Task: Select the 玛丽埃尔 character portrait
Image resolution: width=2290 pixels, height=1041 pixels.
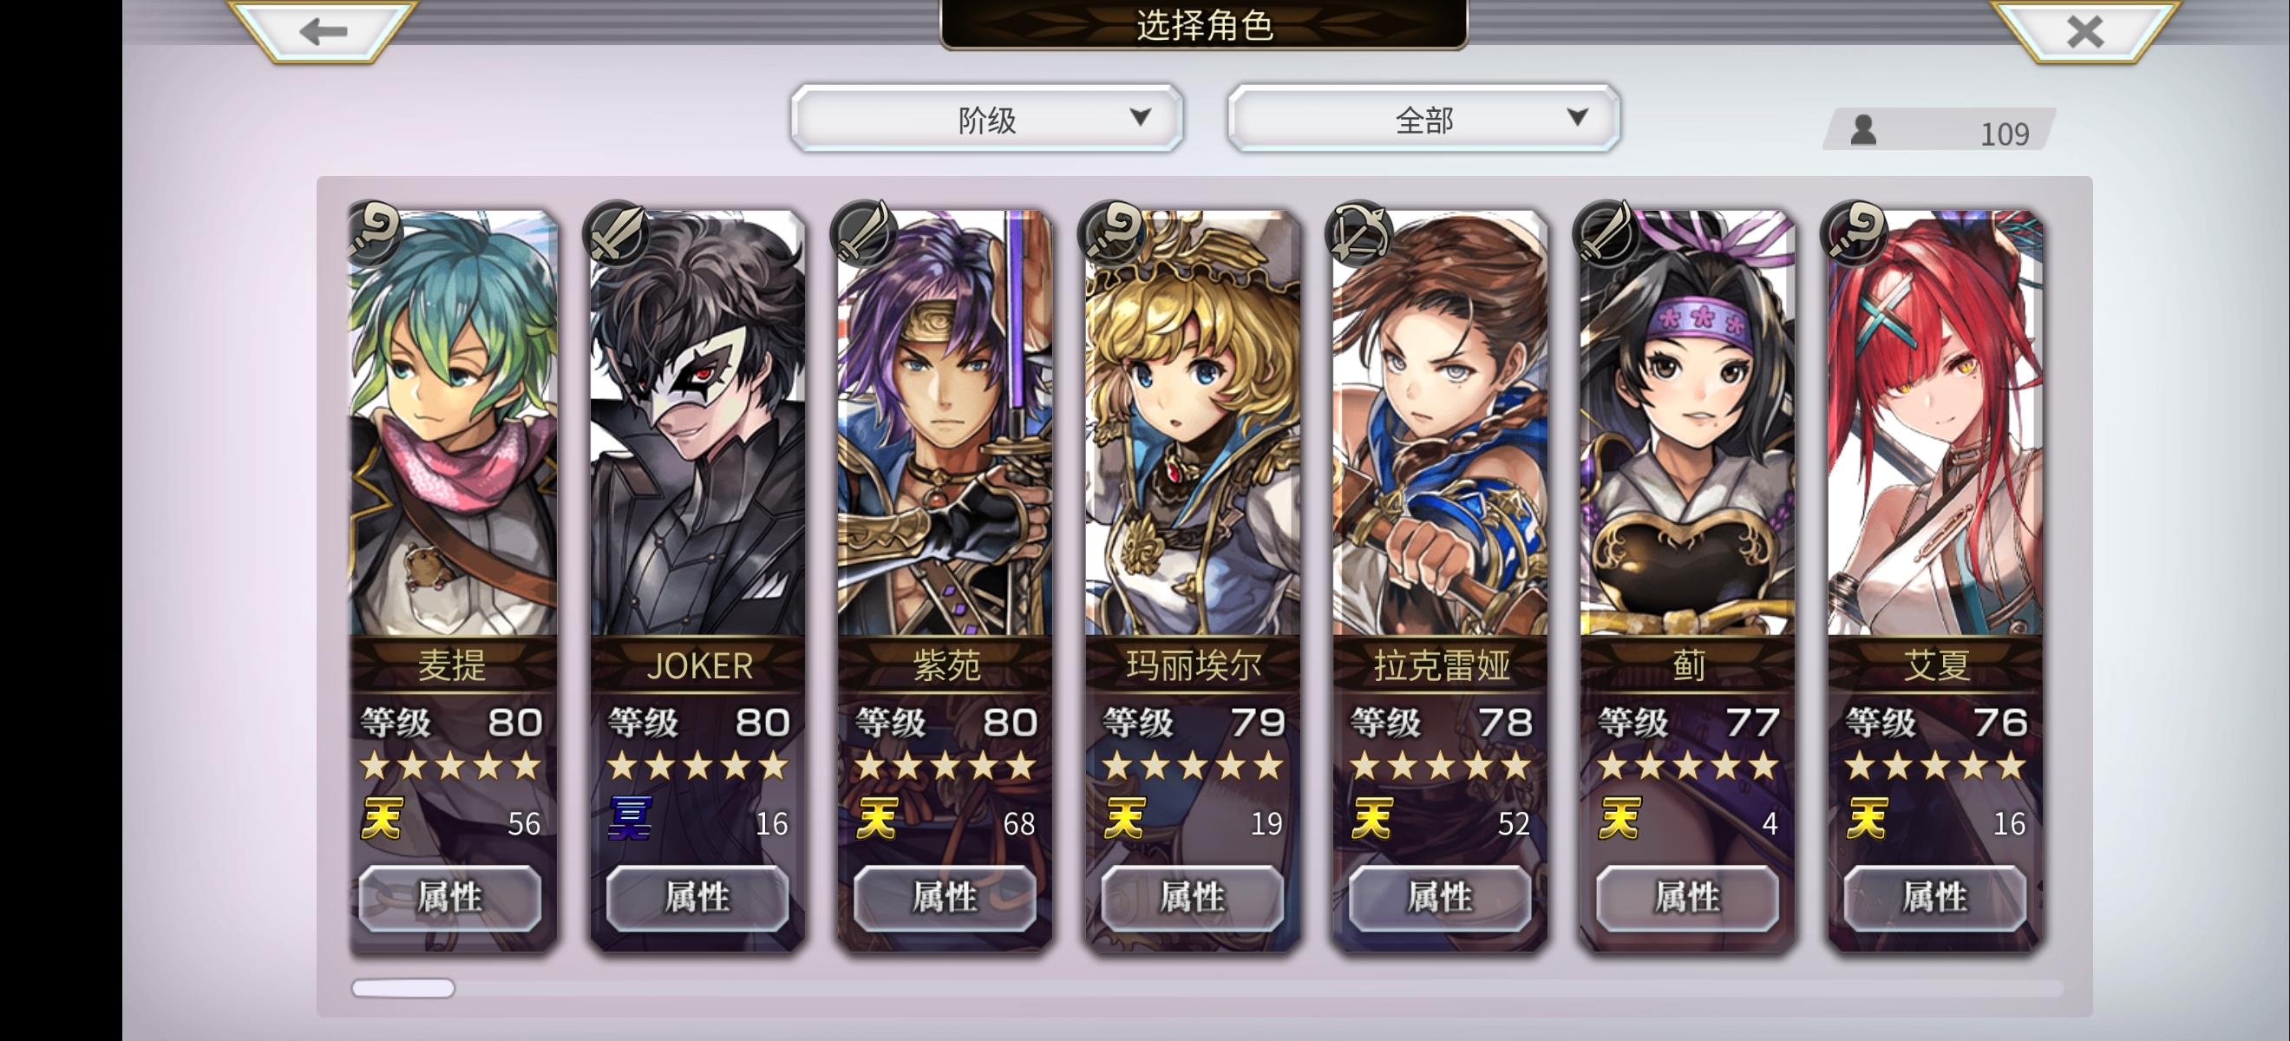Action: point(1192,423)
